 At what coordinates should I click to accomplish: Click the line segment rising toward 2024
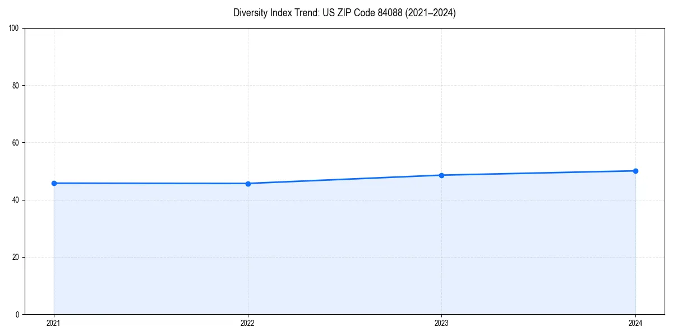[x=538, y=172]
